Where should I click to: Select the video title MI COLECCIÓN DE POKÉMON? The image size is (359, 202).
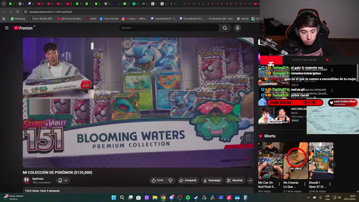(x=57, y=173)
